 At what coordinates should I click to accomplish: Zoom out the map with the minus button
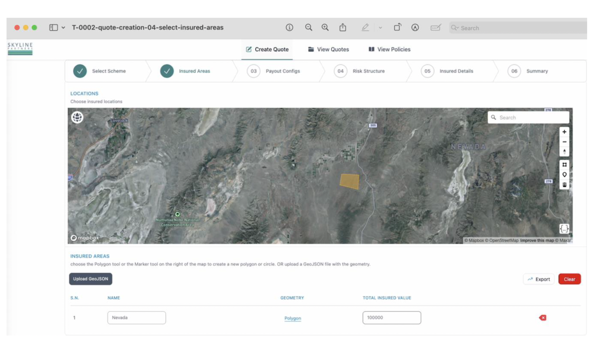(x=564, y=142)
